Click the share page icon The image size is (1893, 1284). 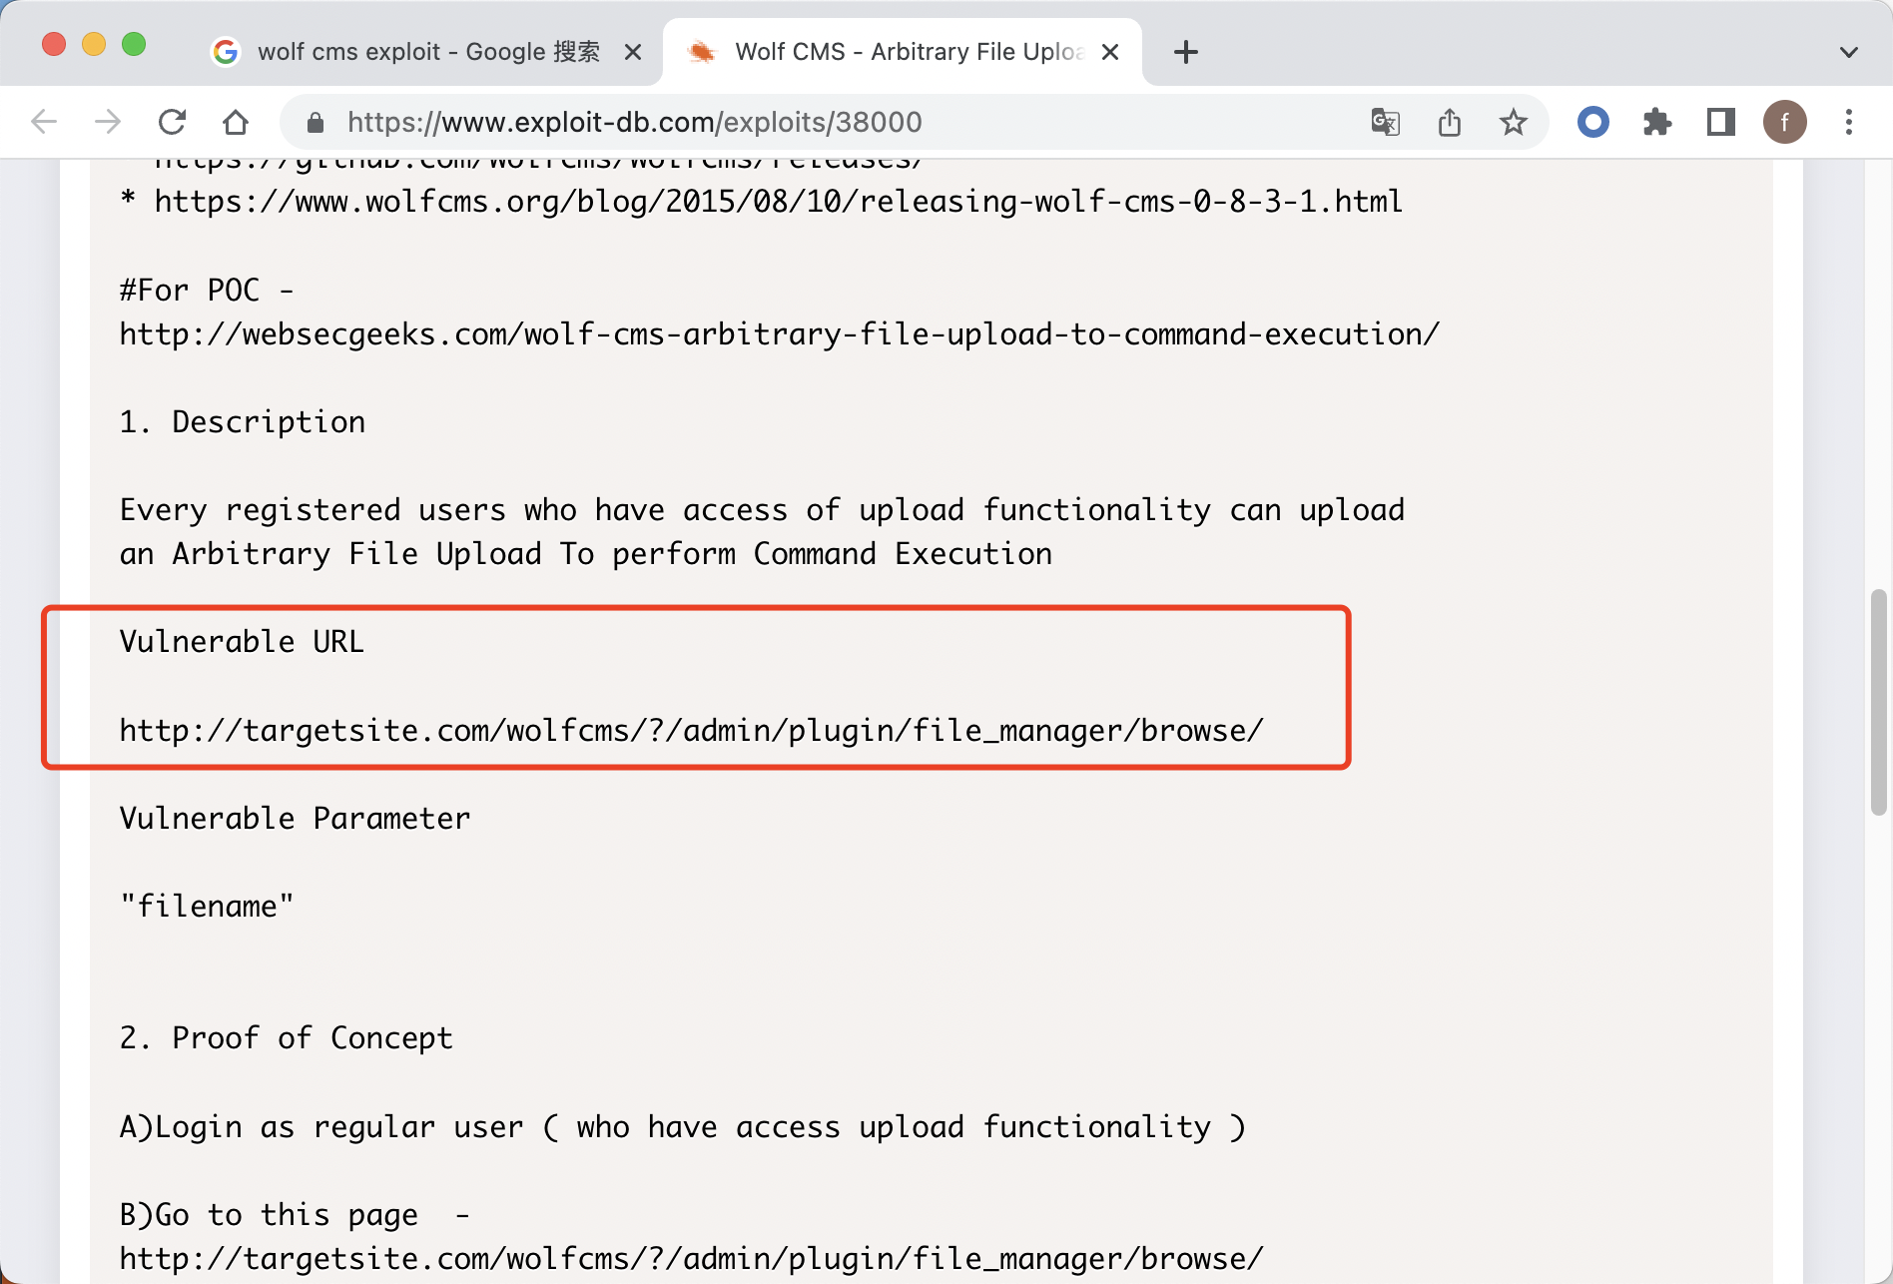[1450, 122]
